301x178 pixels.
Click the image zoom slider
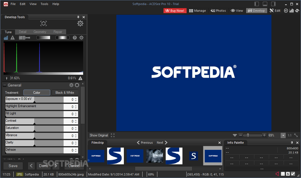[252, 135]
